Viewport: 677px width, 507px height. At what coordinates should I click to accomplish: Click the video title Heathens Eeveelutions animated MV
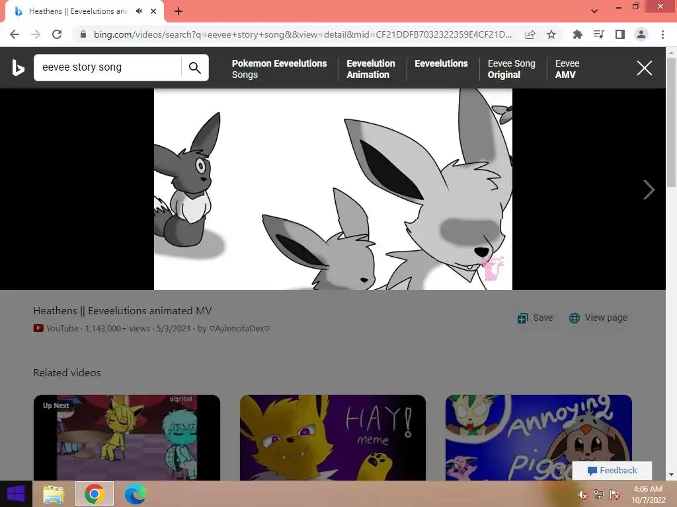[x=122, y=311]
